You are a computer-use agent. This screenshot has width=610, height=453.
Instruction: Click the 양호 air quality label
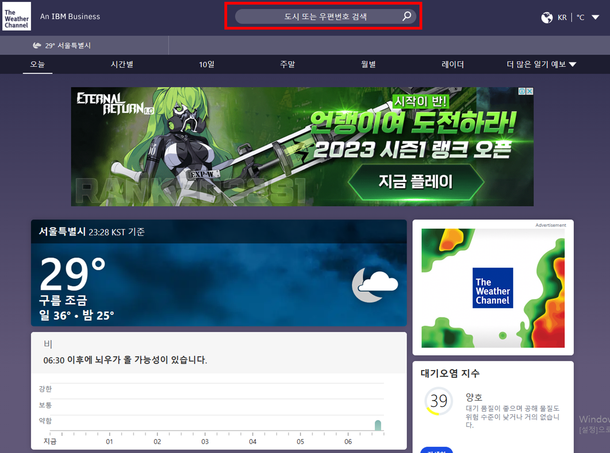[x=474, y=397]
